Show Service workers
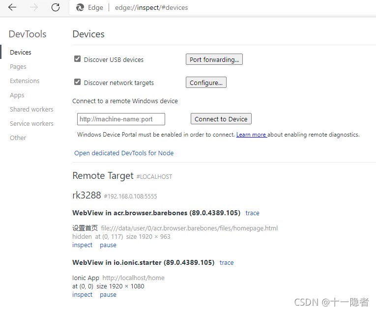The image size is (376, 311). tap(31, 123)
